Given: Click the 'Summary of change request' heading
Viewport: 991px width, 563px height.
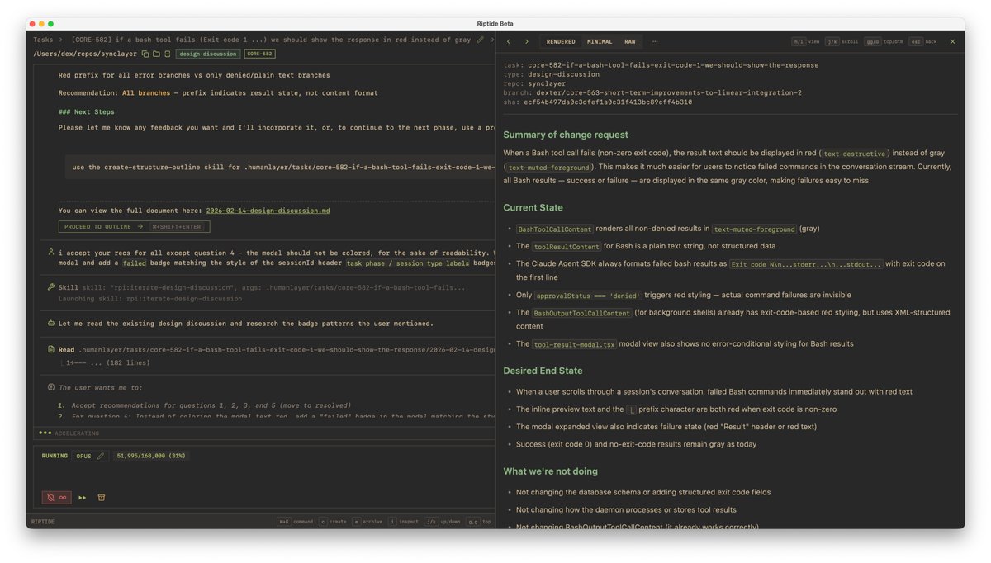Looking at the screenshot, I should click(x=566, y=135).
